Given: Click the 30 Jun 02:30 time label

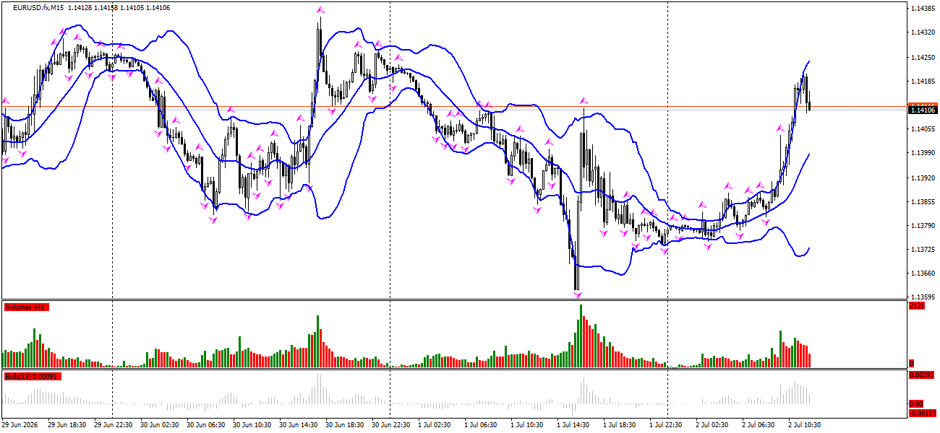Looking at the screenshot, I should [160, 425].
